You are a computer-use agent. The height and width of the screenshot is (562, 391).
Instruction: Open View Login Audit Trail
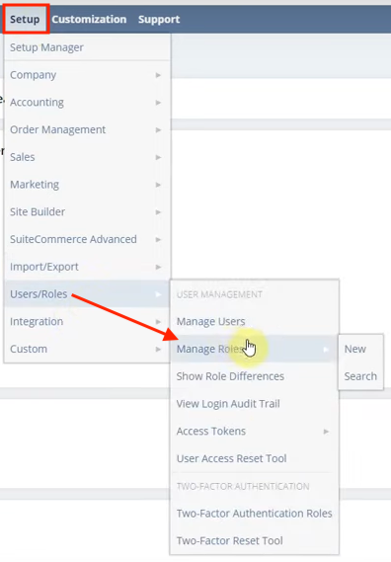point(254,404)
